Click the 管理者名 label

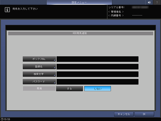click(x=116, y=12)
